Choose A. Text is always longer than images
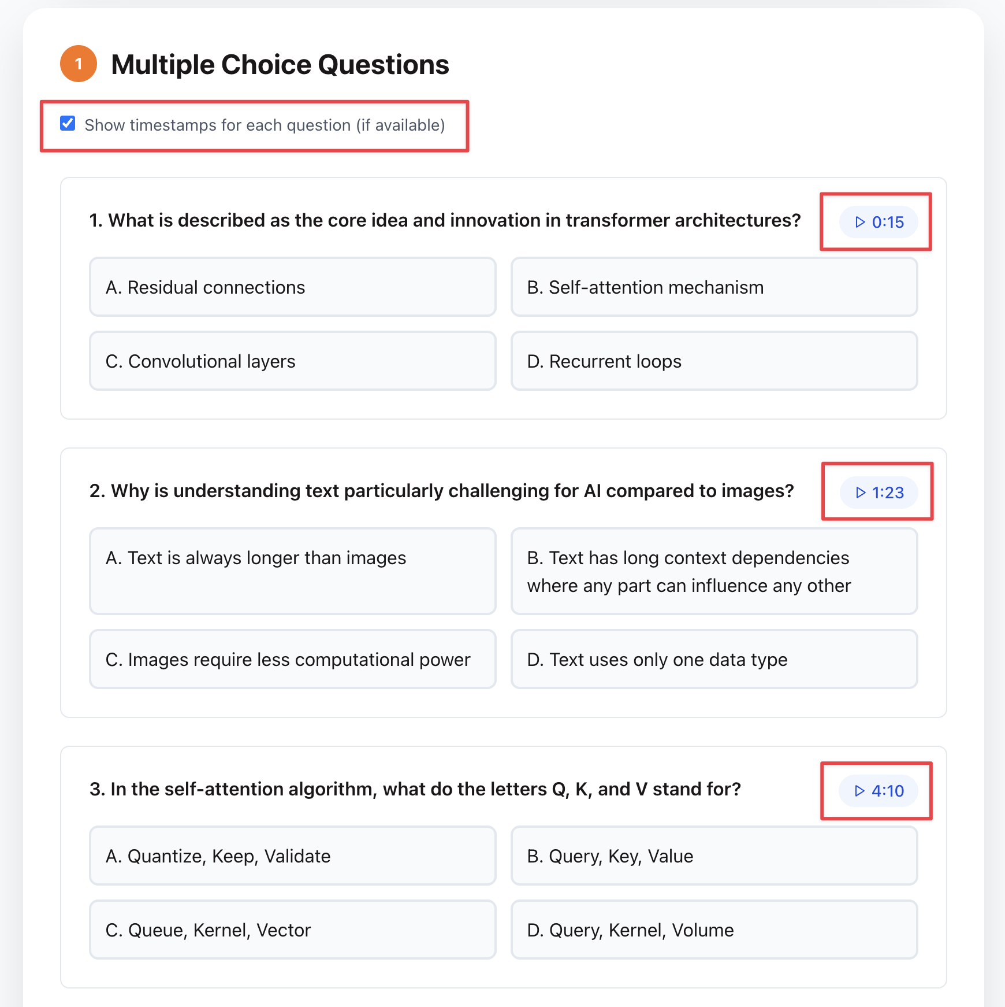 click(x=292, y=571)
